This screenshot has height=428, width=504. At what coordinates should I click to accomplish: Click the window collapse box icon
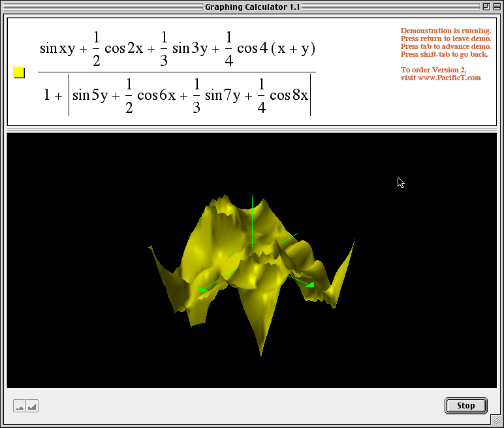497,7
